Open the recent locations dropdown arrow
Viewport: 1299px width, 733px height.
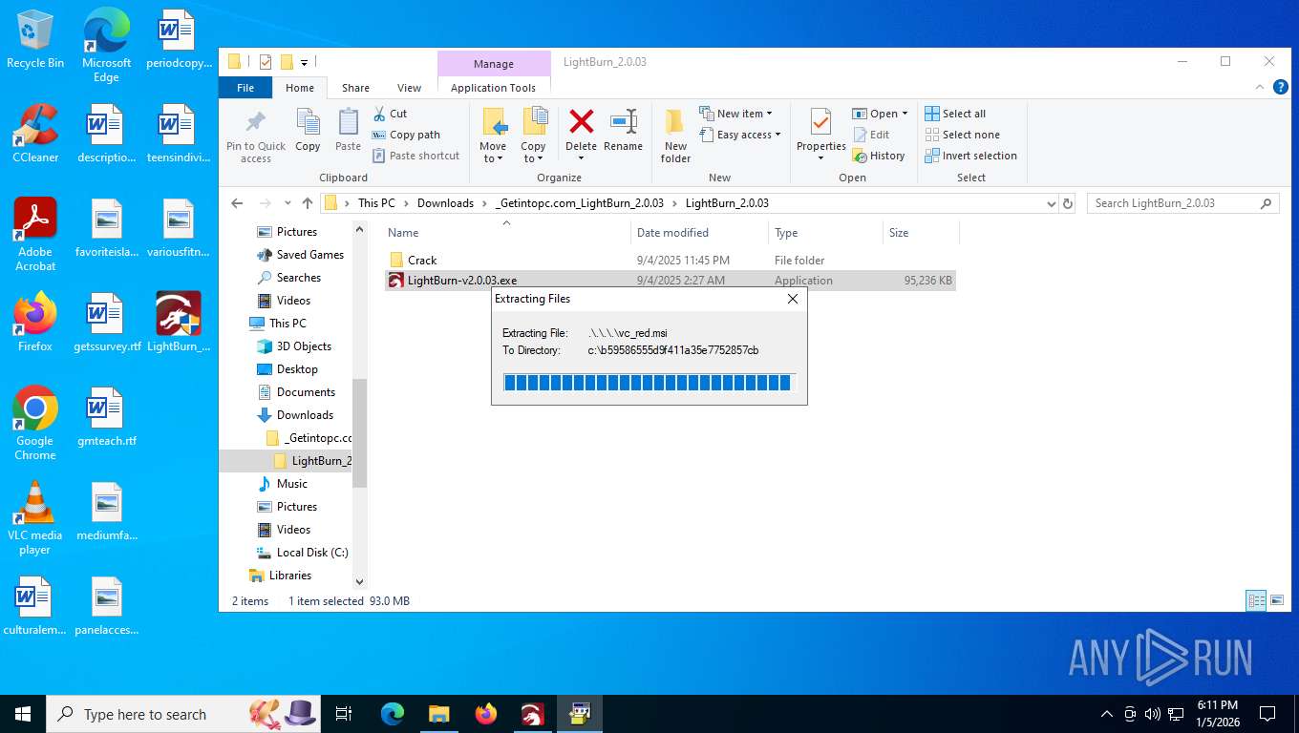pos(287,203)
